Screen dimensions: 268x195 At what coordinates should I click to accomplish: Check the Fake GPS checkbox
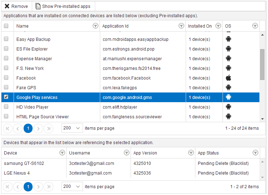(x=6, y=87)
